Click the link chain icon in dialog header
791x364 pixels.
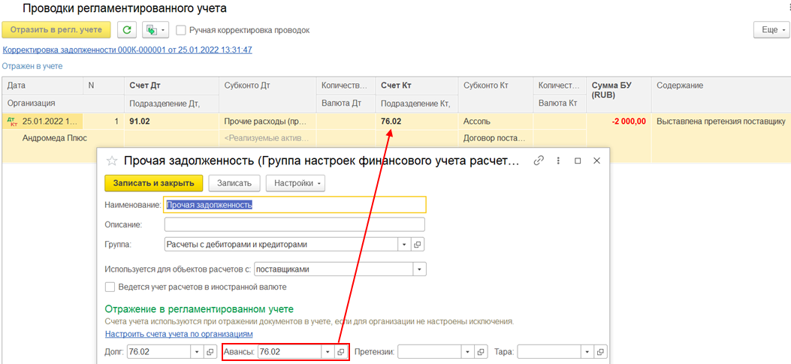click(539, 161)
